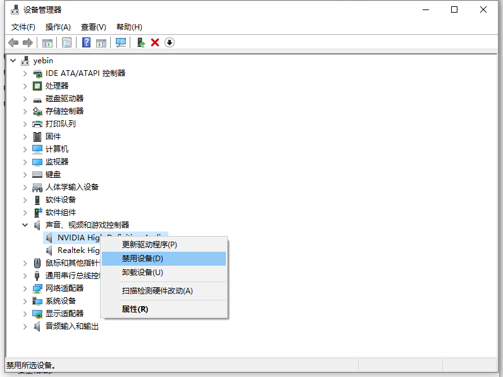Viewport: 503px width, 377px height.
Task: Click the scan for hardware changes toolbar icon
Action: (x=121, y=42)
